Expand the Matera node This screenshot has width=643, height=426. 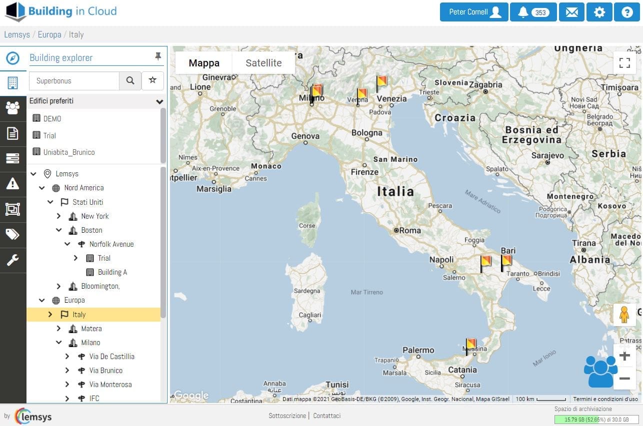tap(58, 329)
